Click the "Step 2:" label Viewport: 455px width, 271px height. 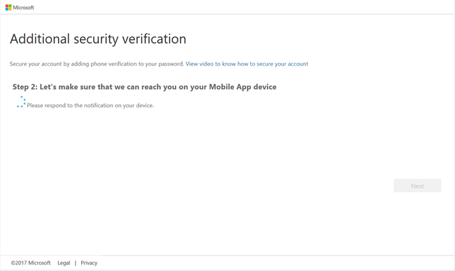25,86
